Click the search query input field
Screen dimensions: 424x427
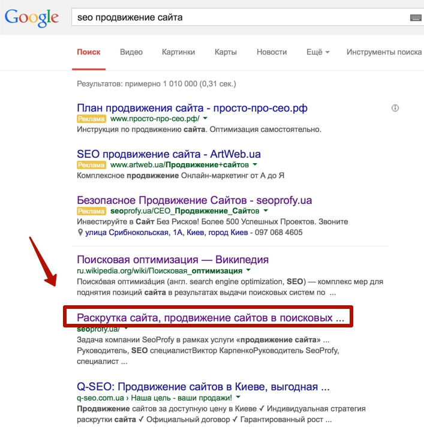tap(240, 17)
